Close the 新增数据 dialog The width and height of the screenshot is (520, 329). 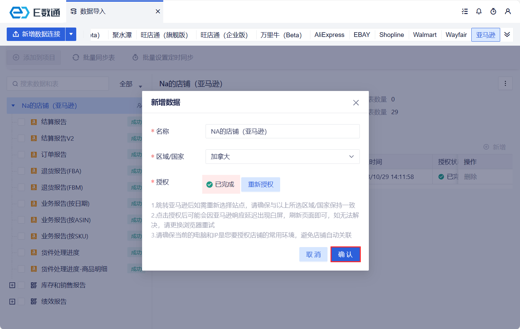point(356,103)
